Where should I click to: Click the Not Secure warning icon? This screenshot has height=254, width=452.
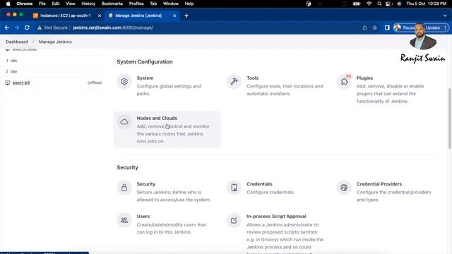point(40,28)
